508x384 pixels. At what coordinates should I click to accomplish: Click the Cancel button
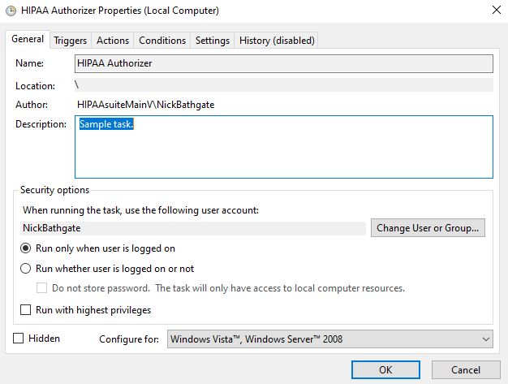pos(466,369)
